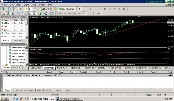Click the Windows Start button
This screenshot has height=101, width=174.
point(5,99)
